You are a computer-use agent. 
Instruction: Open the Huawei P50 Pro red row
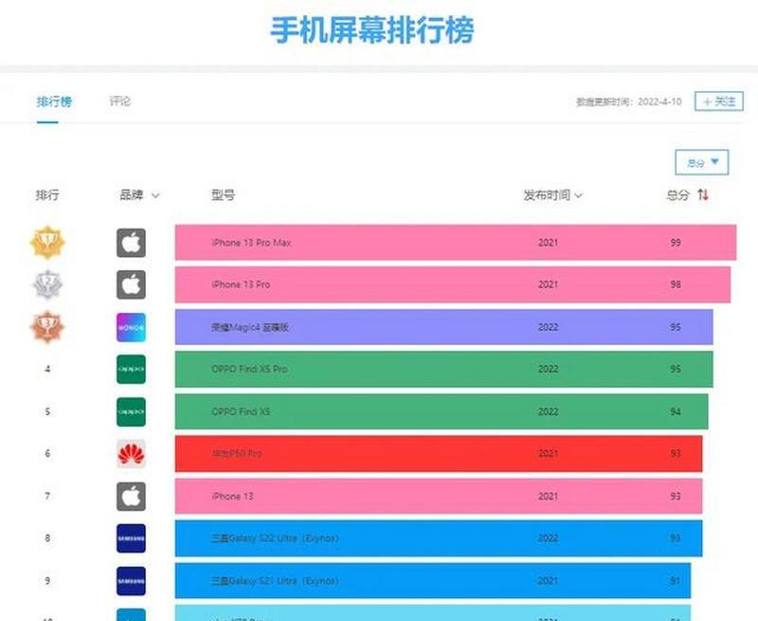(439, 453)
